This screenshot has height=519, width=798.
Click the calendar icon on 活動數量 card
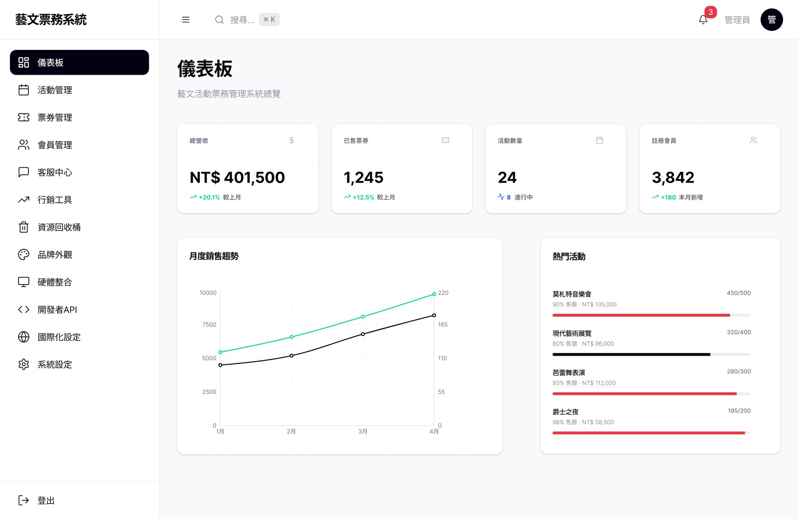(600, 140)
